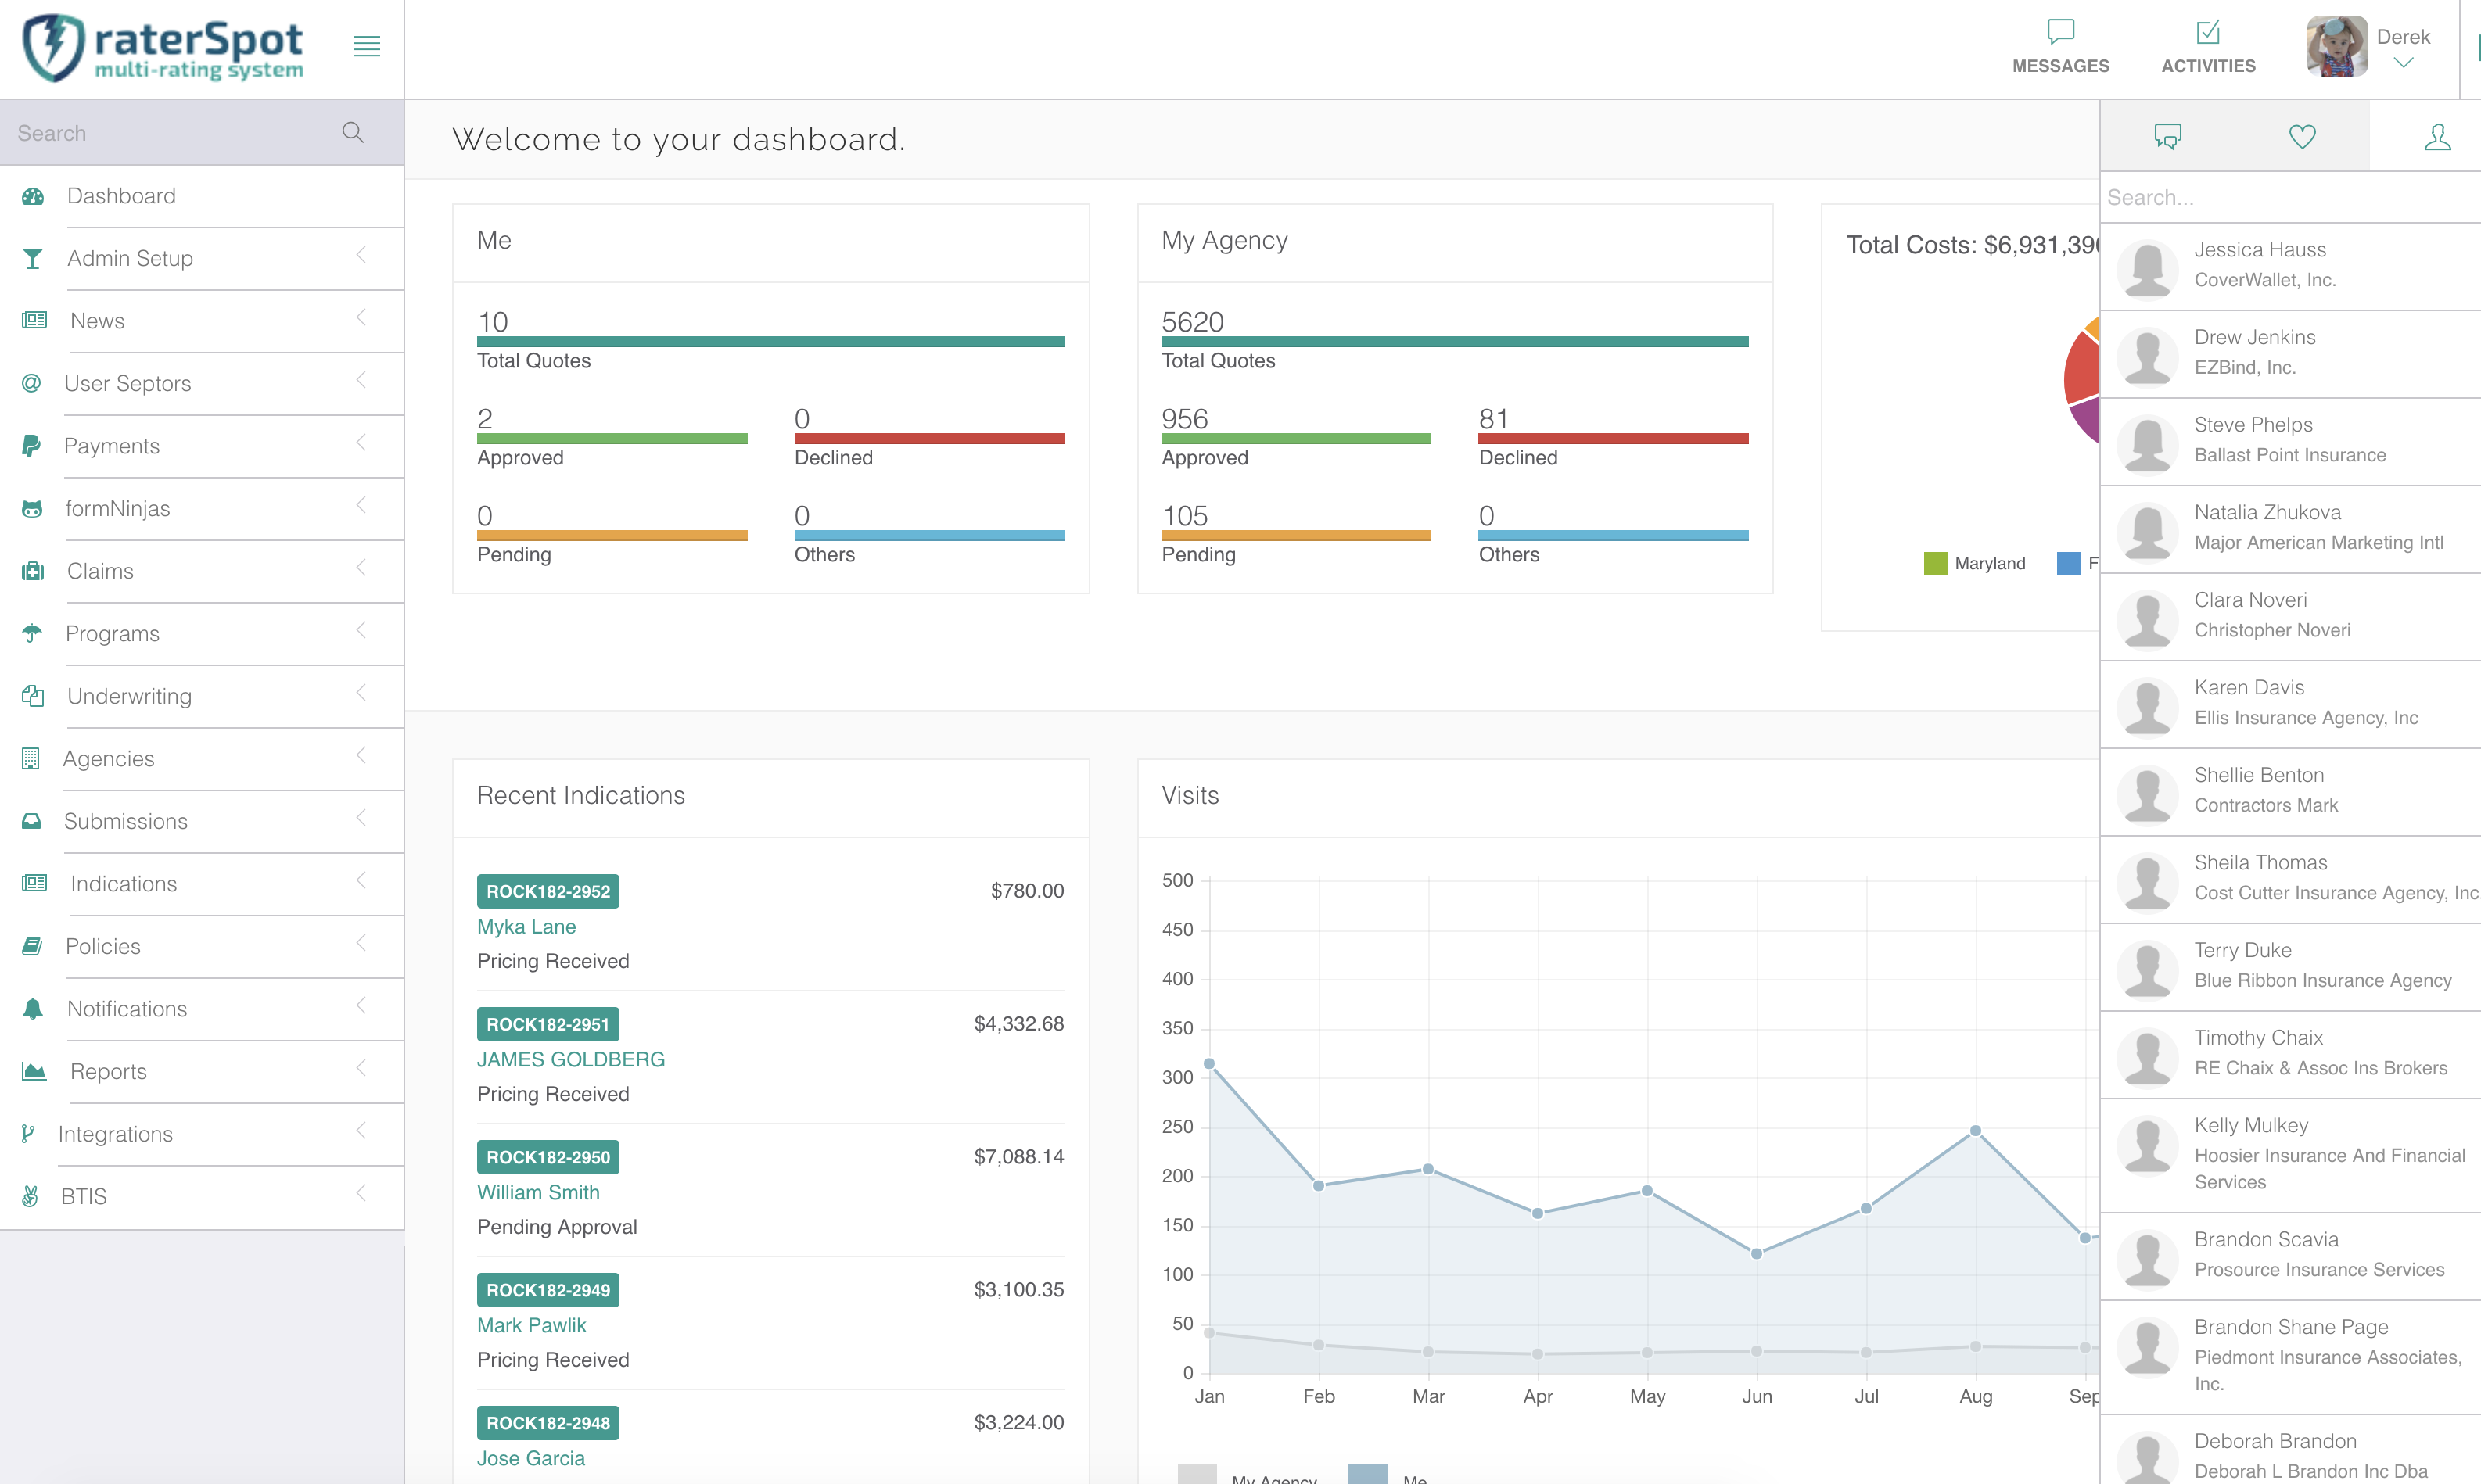Viewport: 2481px width, 1484px height.
Task: Click the Agencies building icon
Action: point(30,759)
